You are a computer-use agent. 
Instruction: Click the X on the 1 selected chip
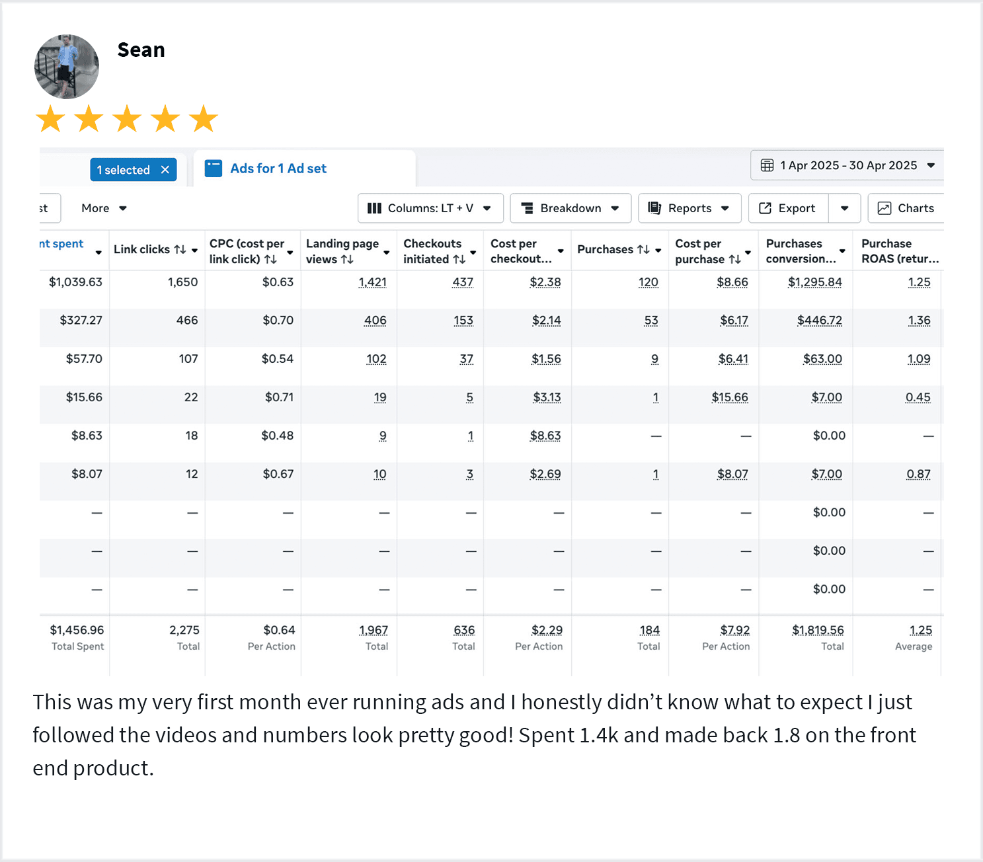[x=165, y=170]
